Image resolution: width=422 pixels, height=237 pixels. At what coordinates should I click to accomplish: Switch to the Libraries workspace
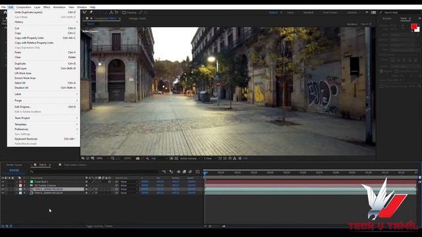pos(351,13)
